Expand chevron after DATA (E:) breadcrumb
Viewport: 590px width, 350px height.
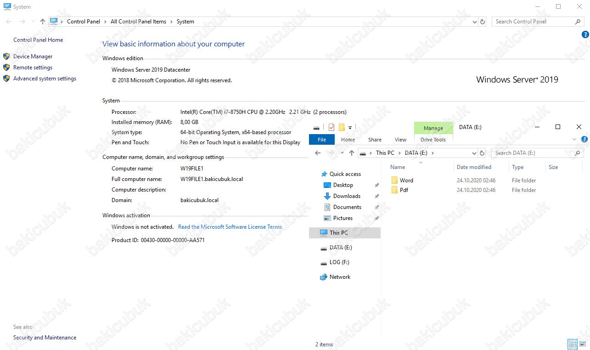point(433,153)
